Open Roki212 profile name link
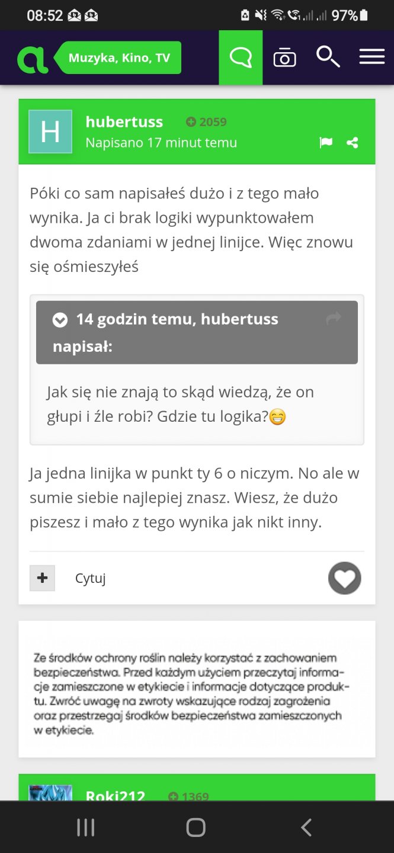This screenshot has width=394, height=853. pyautogui.click(x=116, y=796)
